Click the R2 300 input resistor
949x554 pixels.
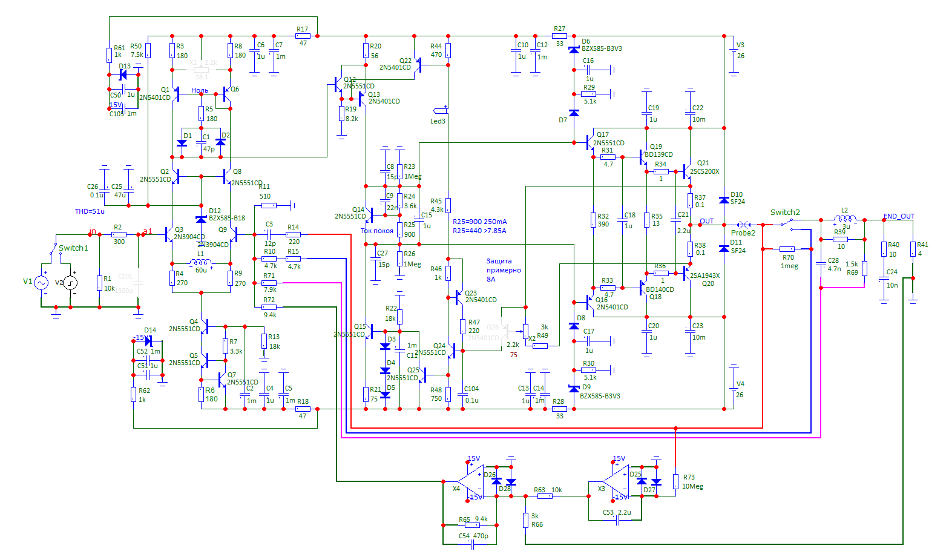(x=119, y=234)
